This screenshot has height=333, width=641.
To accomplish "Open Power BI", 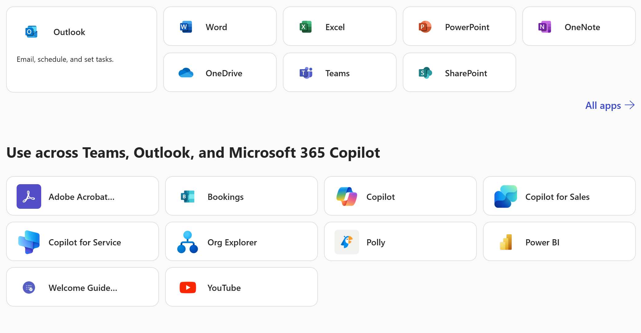I will point(559,241).
